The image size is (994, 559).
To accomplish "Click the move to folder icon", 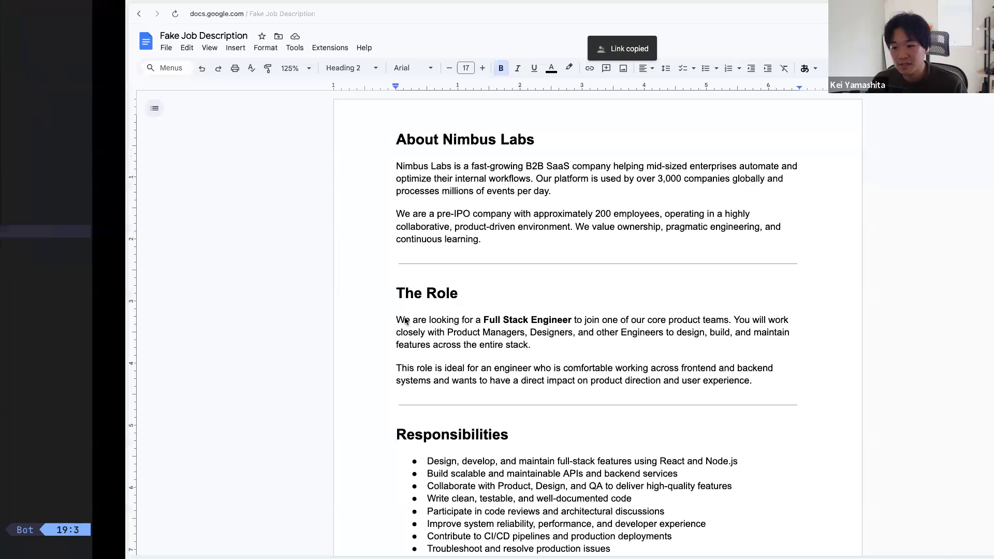I will pyautogui.click(x=279, y=36).
